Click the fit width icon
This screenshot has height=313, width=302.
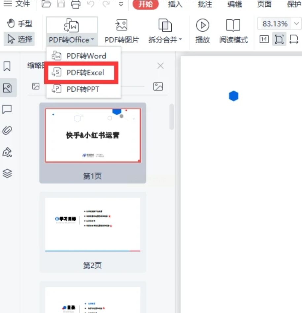point(294,39)
